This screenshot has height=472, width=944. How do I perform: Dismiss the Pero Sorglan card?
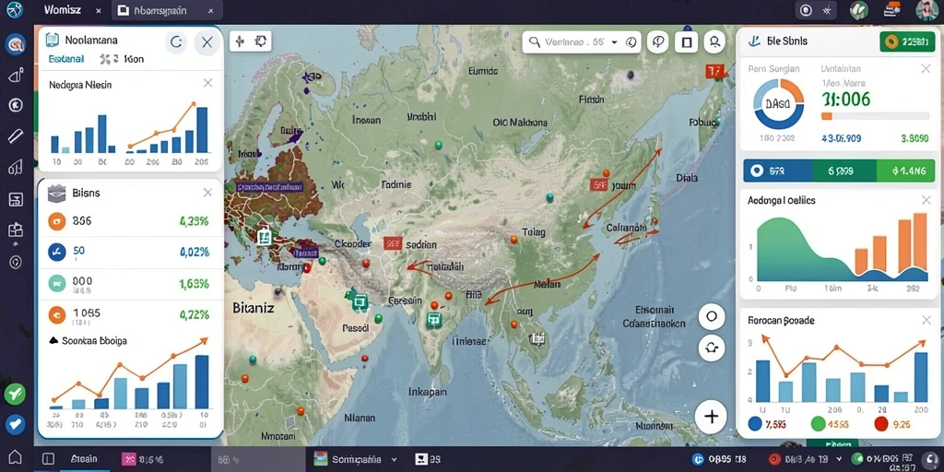click(926, 69)
